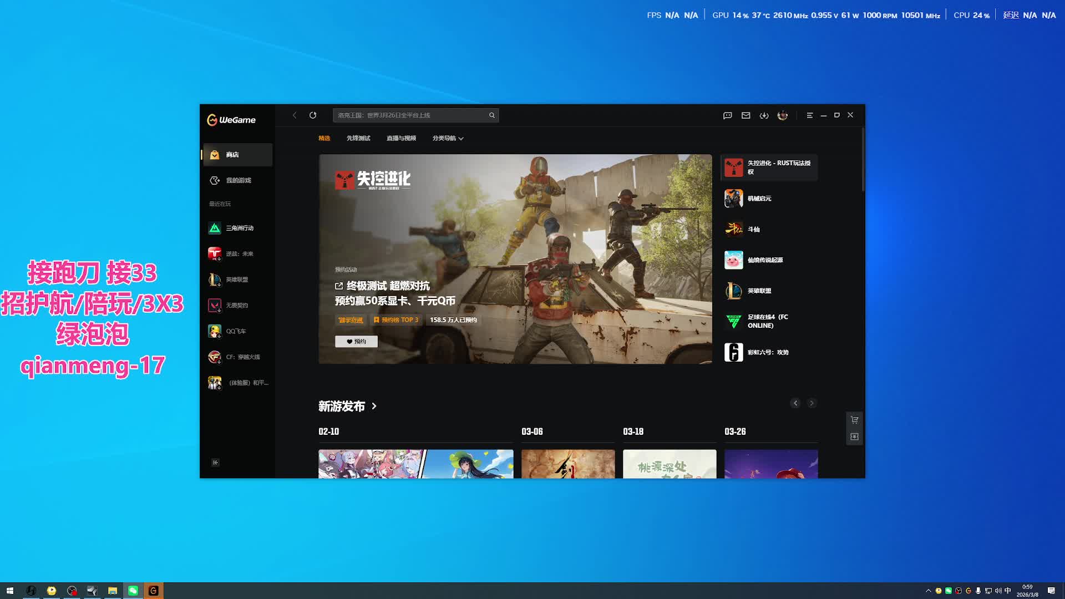This screenshot has width=1065, height=599.
Task: Click the search input field
Action: [410, 115]
